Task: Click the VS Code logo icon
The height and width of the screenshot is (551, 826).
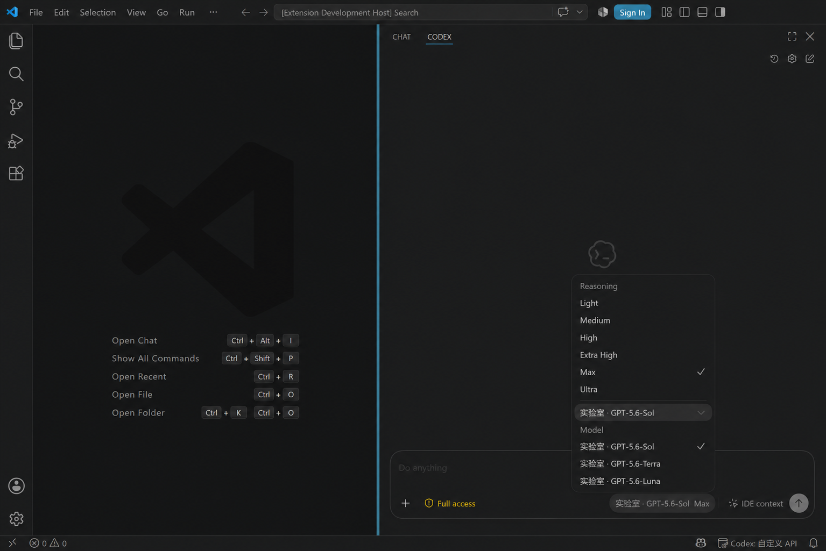Action: pos(12,12)
